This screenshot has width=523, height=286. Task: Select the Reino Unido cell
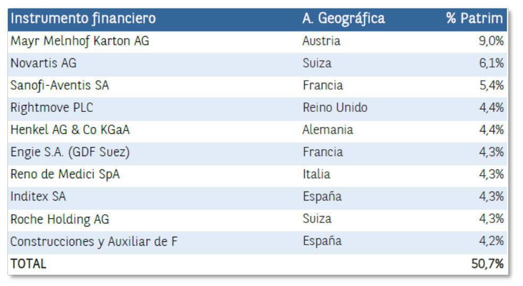click(335, 108)
